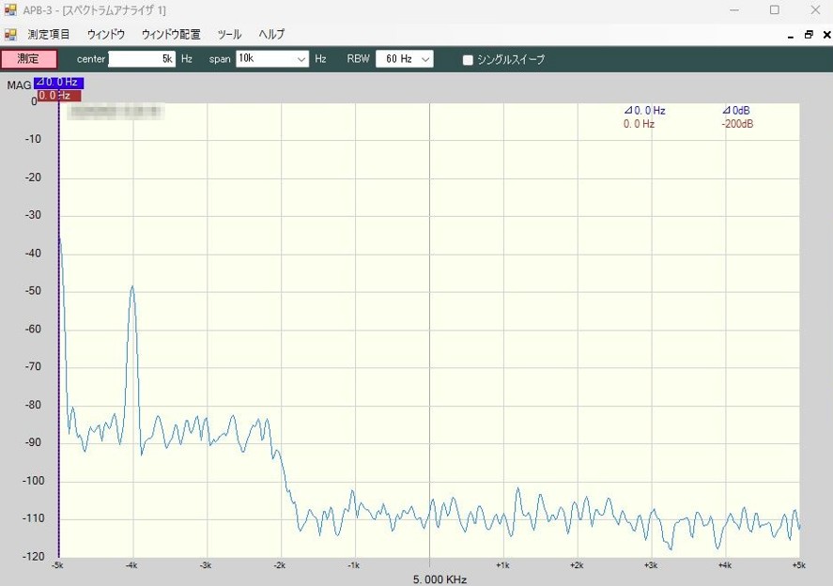
Task: Close the inner spectrum analyzer child window
Action: click(x=824, y=35)
